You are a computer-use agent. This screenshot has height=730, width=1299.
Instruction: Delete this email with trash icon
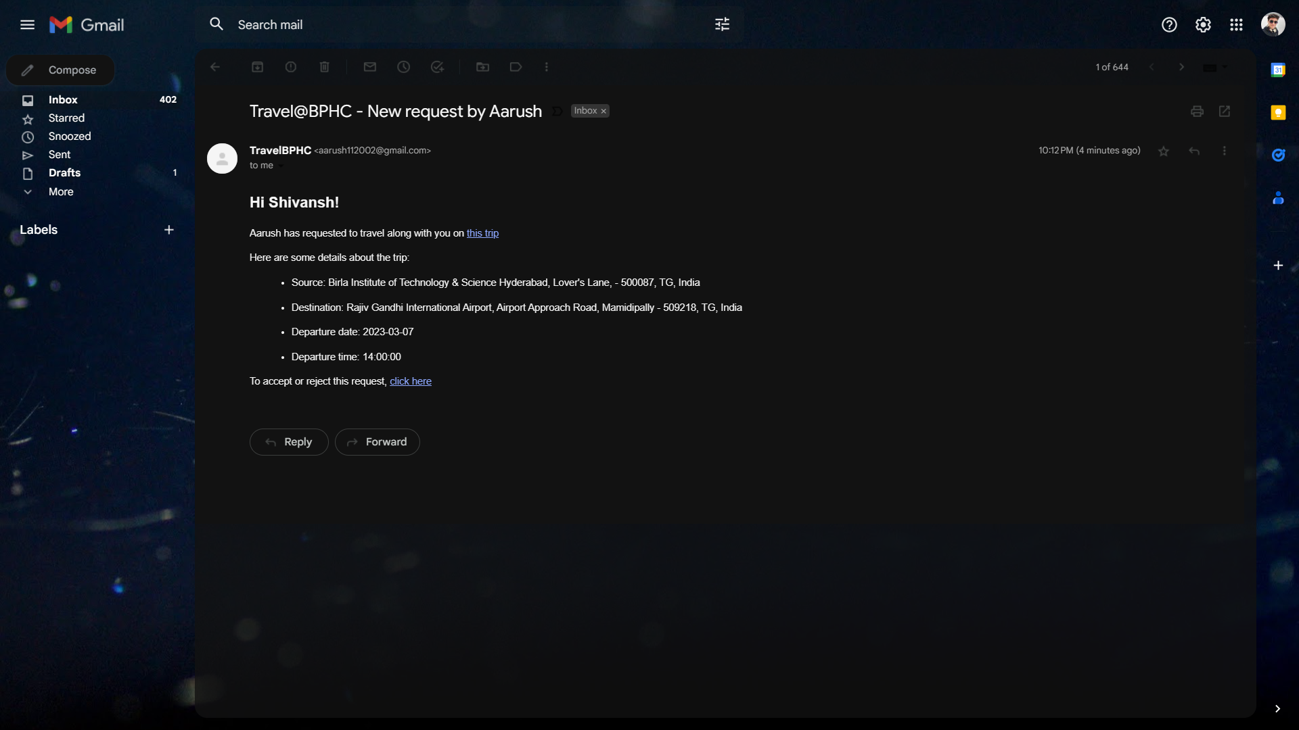tap(324, 67)
